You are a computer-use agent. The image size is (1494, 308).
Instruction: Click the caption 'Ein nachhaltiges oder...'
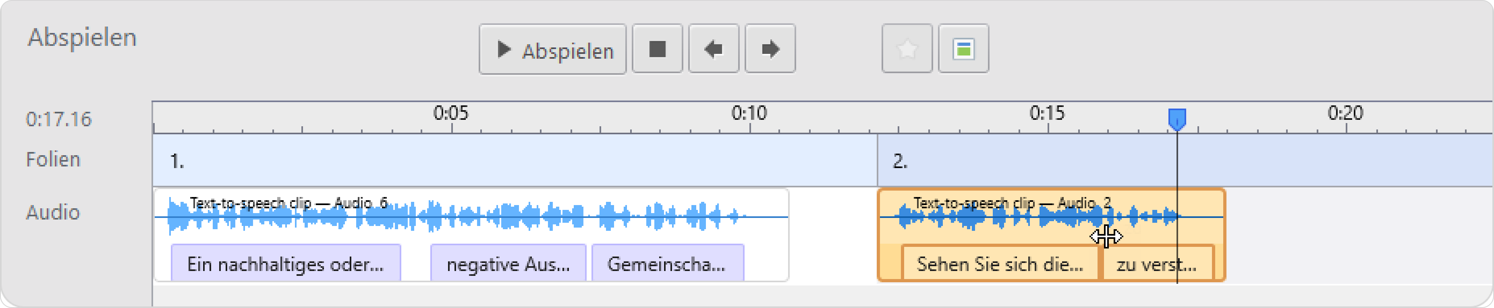pos(285,263)
